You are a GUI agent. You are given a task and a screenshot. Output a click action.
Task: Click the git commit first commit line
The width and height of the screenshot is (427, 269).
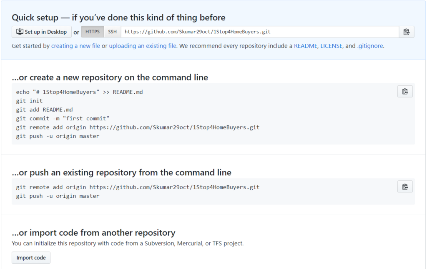pyautogui.click(x=63, y=119)
